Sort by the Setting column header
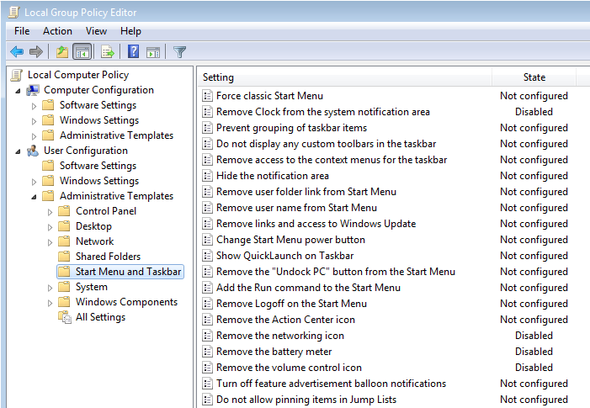The height and width of the screenshot is (408, 590). [344, 77]
